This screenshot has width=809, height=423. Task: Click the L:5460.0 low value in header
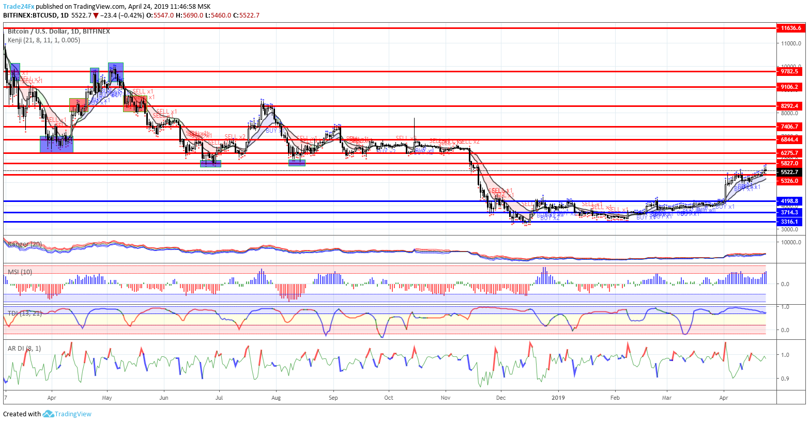(x=218, y=15)
